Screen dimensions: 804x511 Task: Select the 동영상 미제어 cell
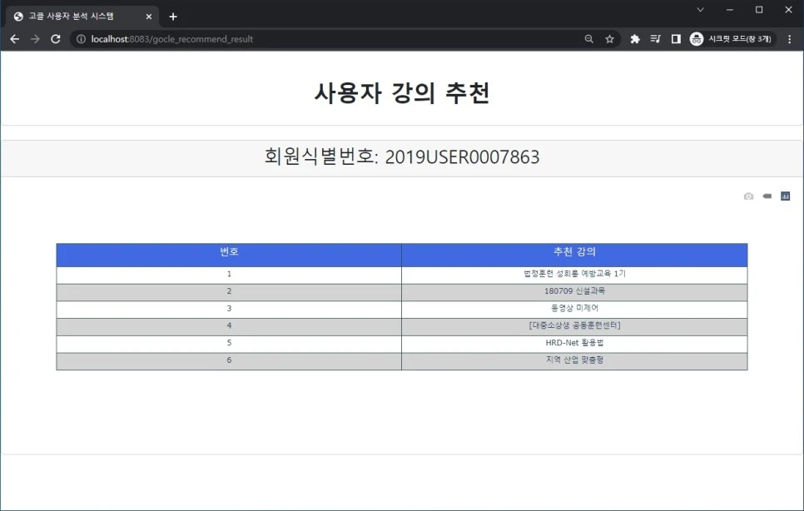tap(574, 310)
